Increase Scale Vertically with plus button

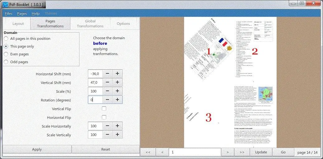click(x=117, y=135)
